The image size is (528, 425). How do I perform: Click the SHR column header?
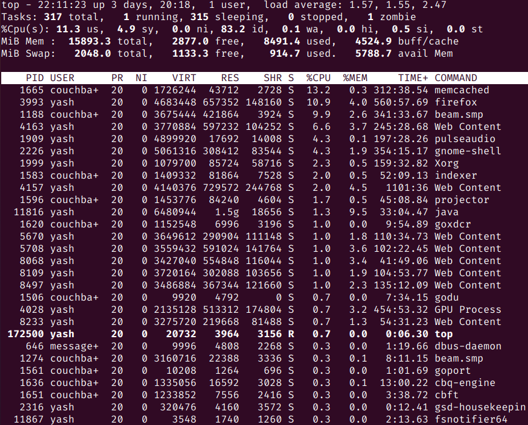click(273, 78)
